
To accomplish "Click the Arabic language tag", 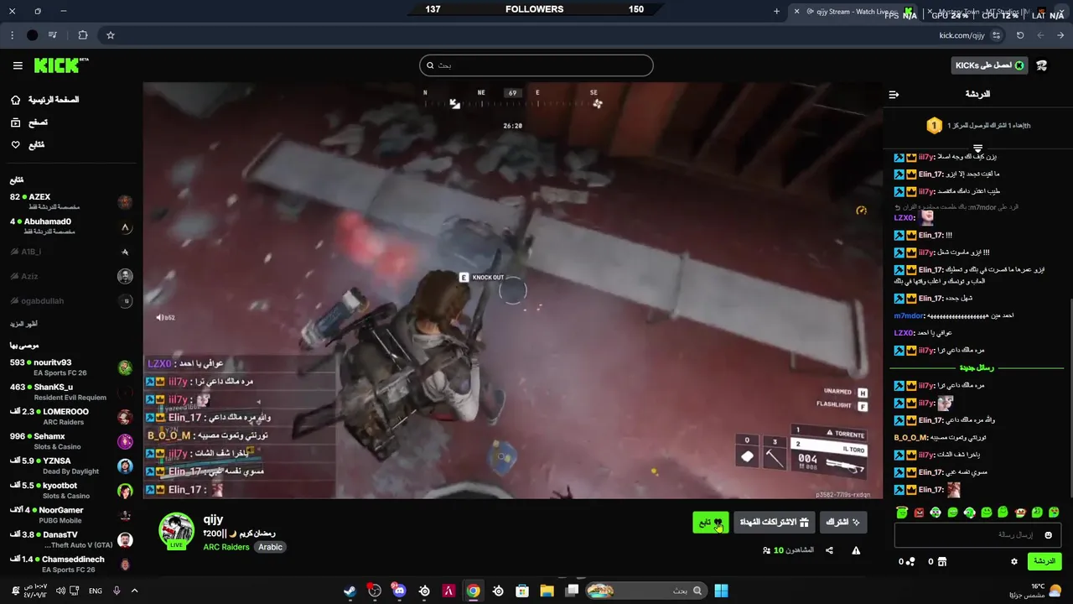I will [270, 547].
